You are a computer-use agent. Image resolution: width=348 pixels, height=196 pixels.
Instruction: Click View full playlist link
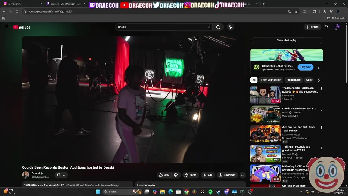[290, 116]
